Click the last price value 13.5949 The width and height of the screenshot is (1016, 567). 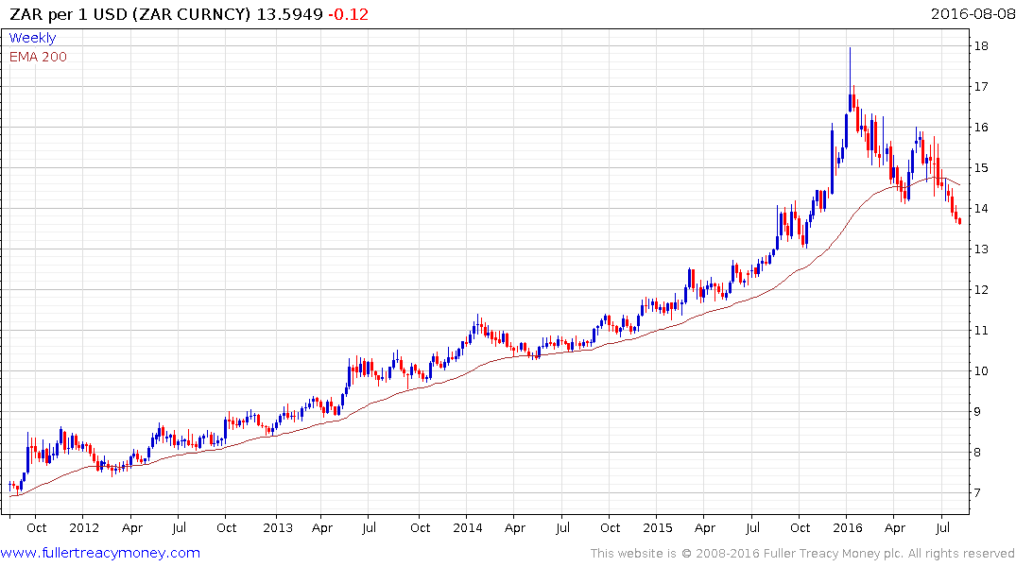tap(289, 14)
